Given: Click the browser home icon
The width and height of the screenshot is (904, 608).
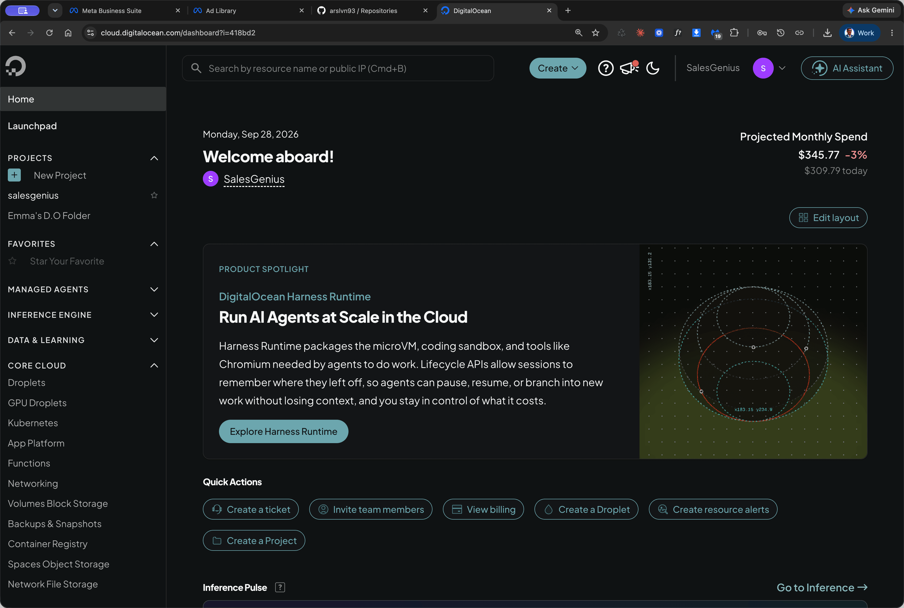Looking at the screenshot, I should [68, 33].
